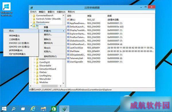Choose 项(K) in the submenu

coord(21,31)
